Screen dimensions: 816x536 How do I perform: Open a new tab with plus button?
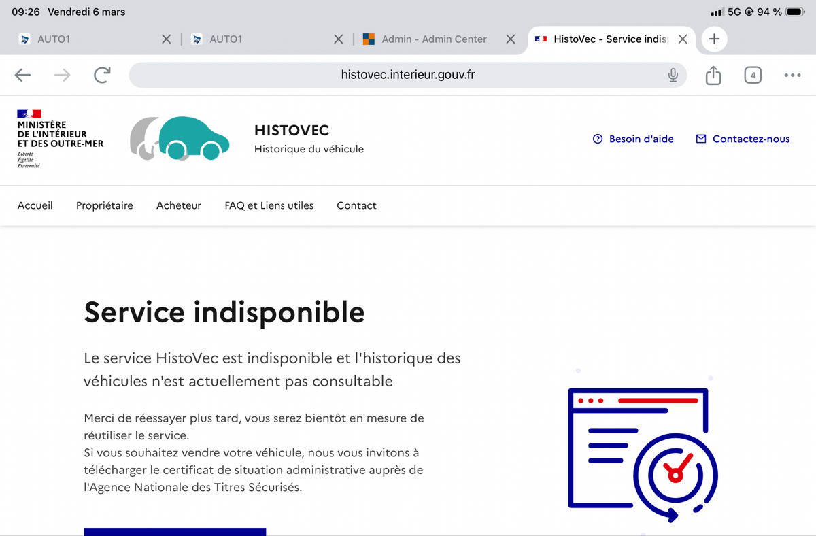(714, 39)
